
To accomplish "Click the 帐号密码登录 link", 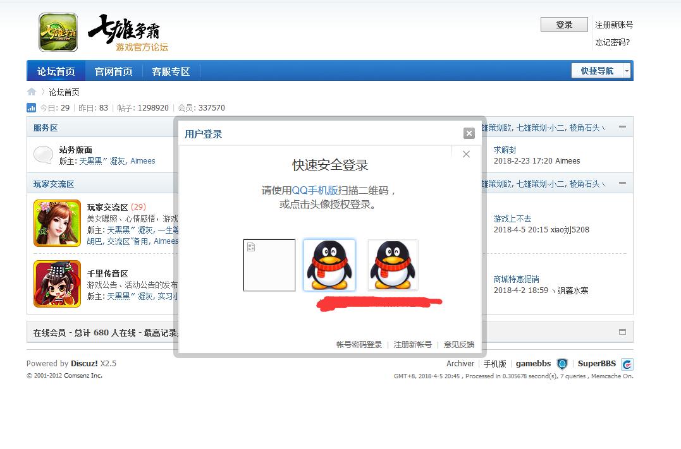I will [x=359, y=344].
